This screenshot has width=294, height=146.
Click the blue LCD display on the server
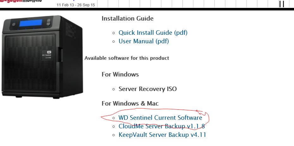31,24
